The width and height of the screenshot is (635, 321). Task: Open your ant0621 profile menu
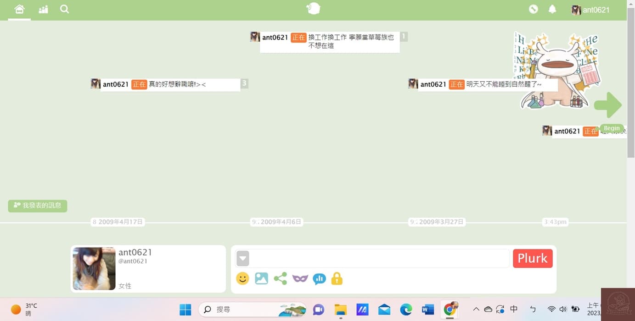point(591,10)
